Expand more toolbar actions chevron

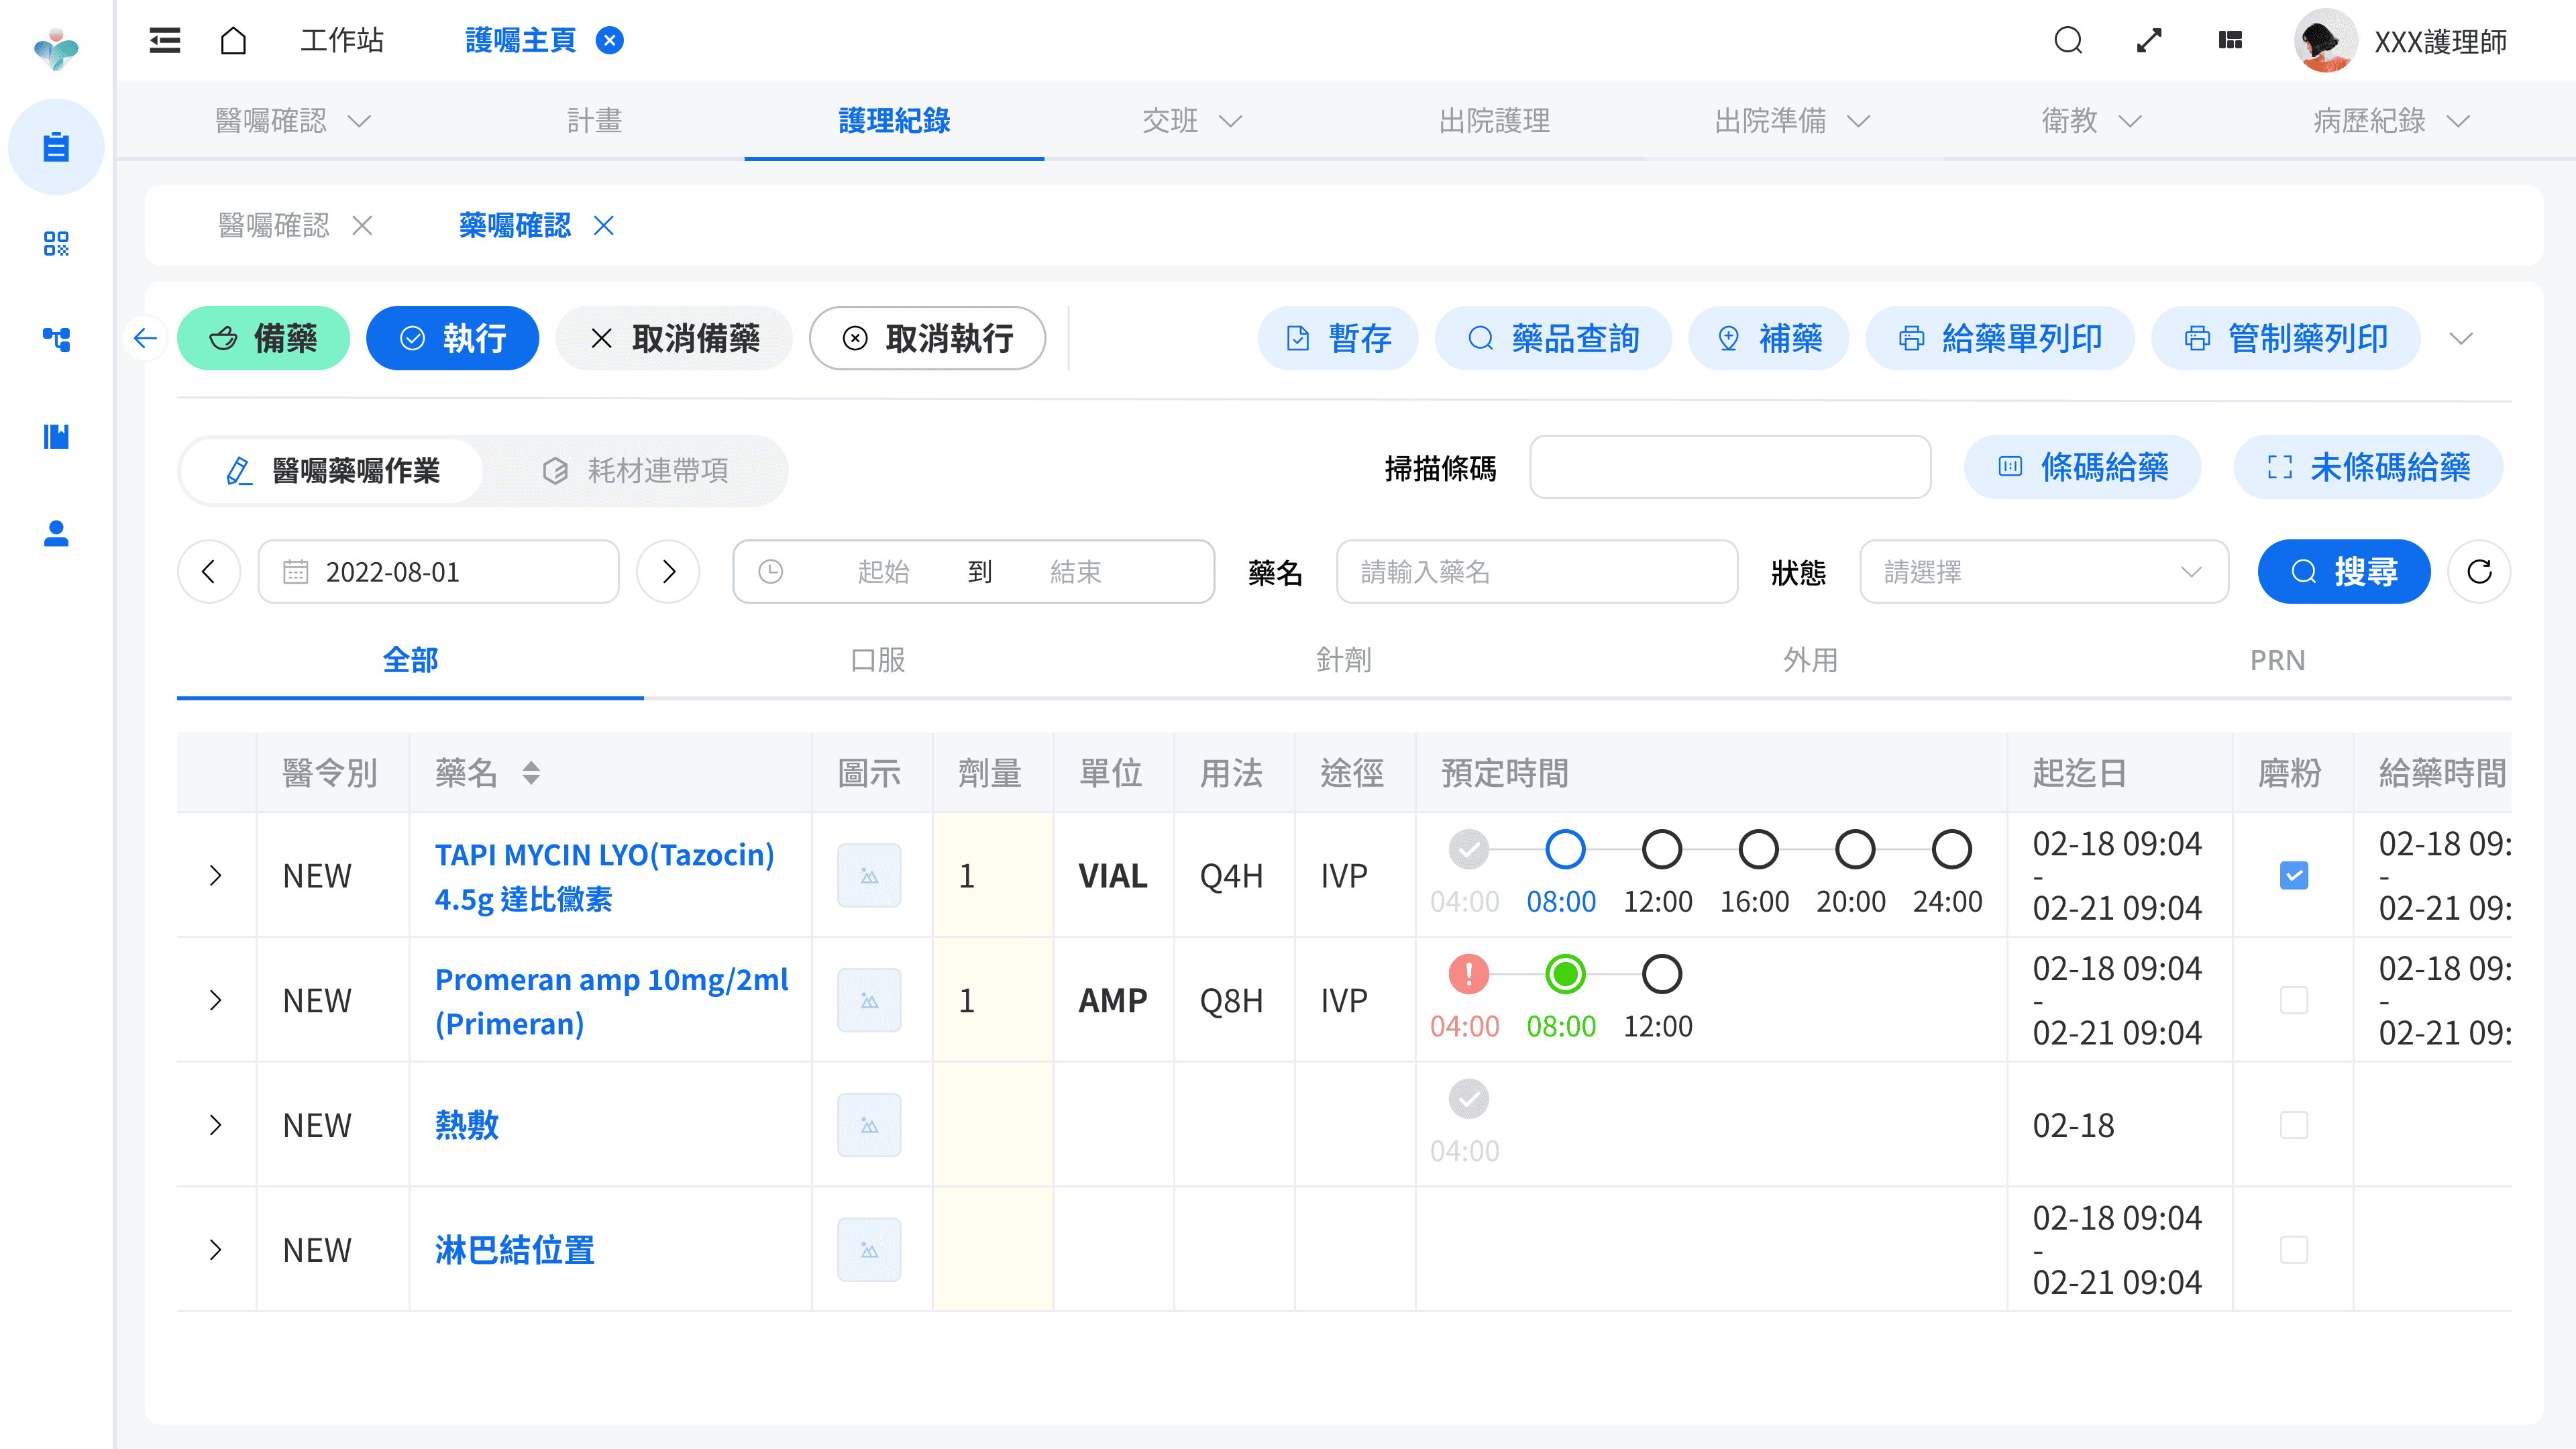[x=2461, y=338]
